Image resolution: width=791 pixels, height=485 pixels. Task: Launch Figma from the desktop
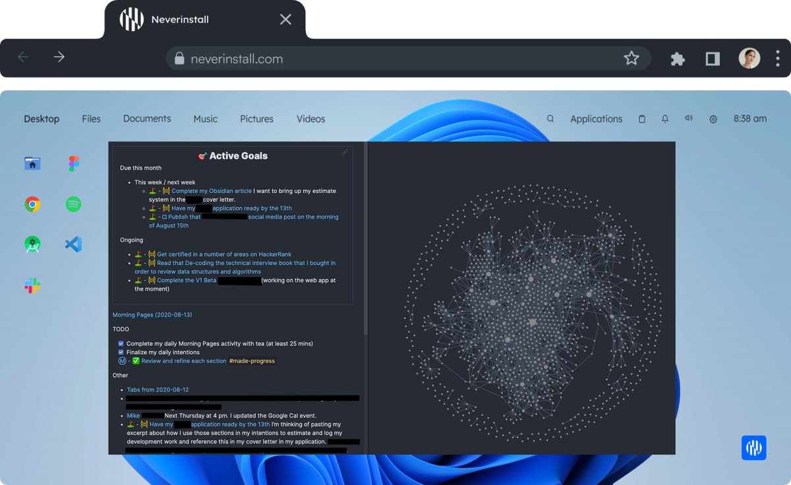[74, 163]
